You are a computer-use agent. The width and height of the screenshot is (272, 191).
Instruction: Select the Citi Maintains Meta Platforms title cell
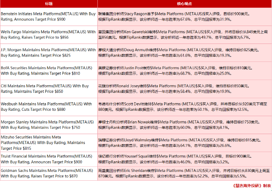pos(49,89)
